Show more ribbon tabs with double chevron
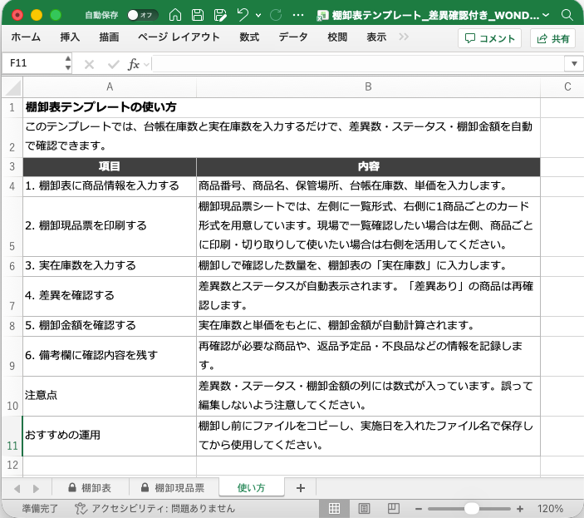Viewport: 584px width, 518px height. coord(404,37)
